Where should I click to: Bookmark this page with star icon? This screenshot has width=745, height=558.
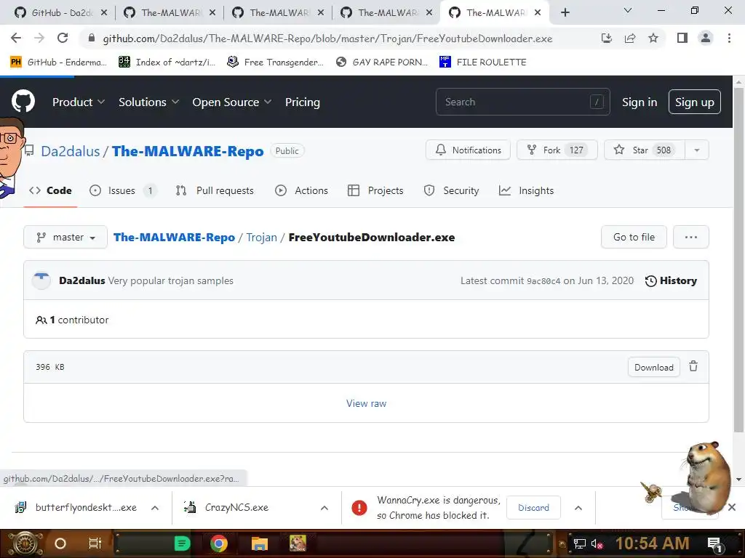[x=653, y=38]
